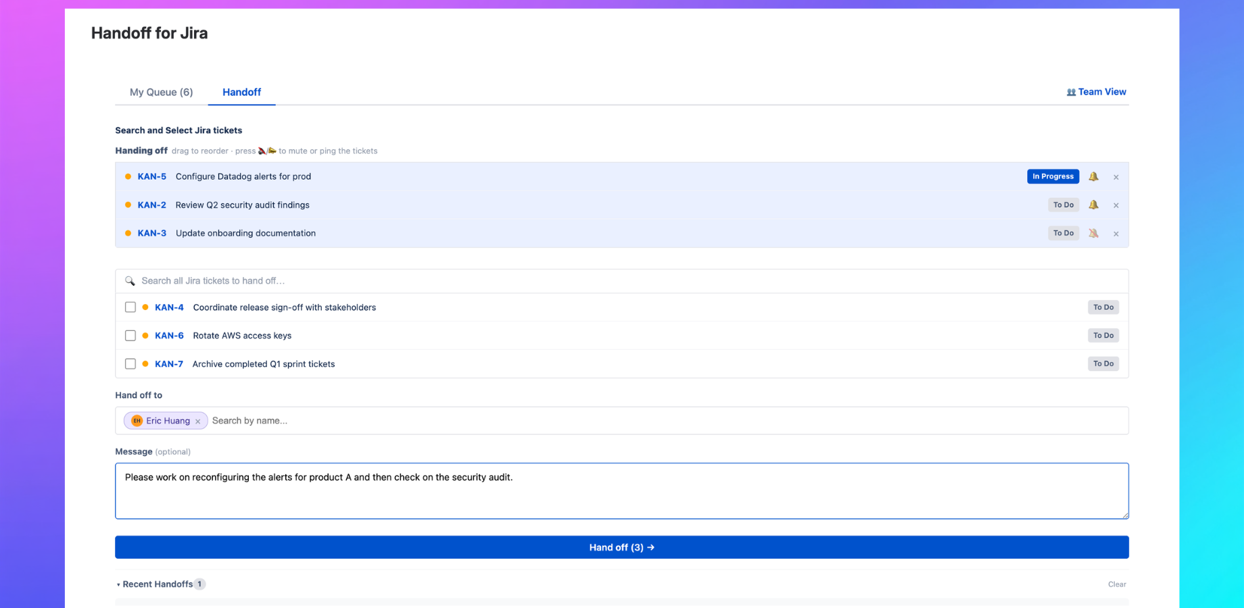Open the KAN-7 ticket link

click(x=169, y=364)
